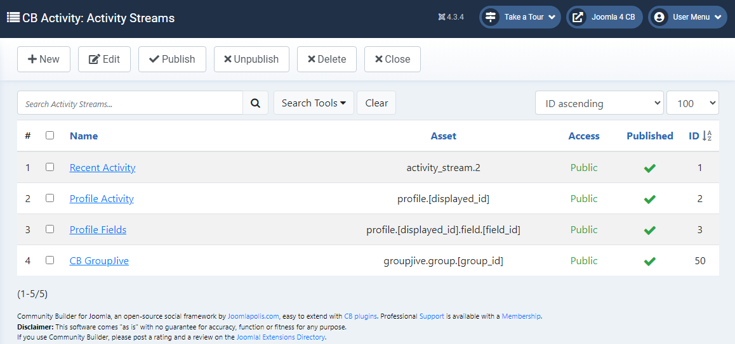
Task: Toggle published checkmark for Recent Activity
Action: 650,168
